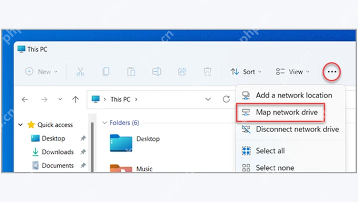Click the This PC icon in title bar
This screenshot has width=358, height=202.
pos(21,49)
